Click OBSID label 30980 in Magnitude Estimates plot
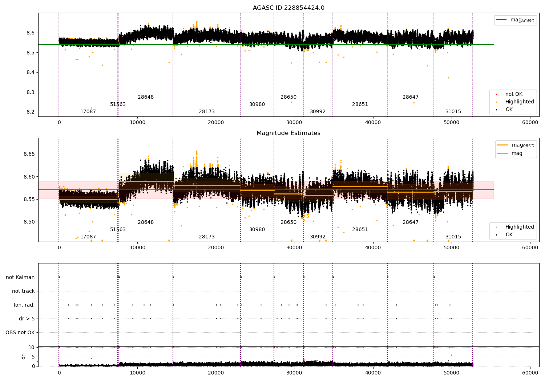Image resolution: width=545 pixels, height=381 pixels. click(257, 230)
